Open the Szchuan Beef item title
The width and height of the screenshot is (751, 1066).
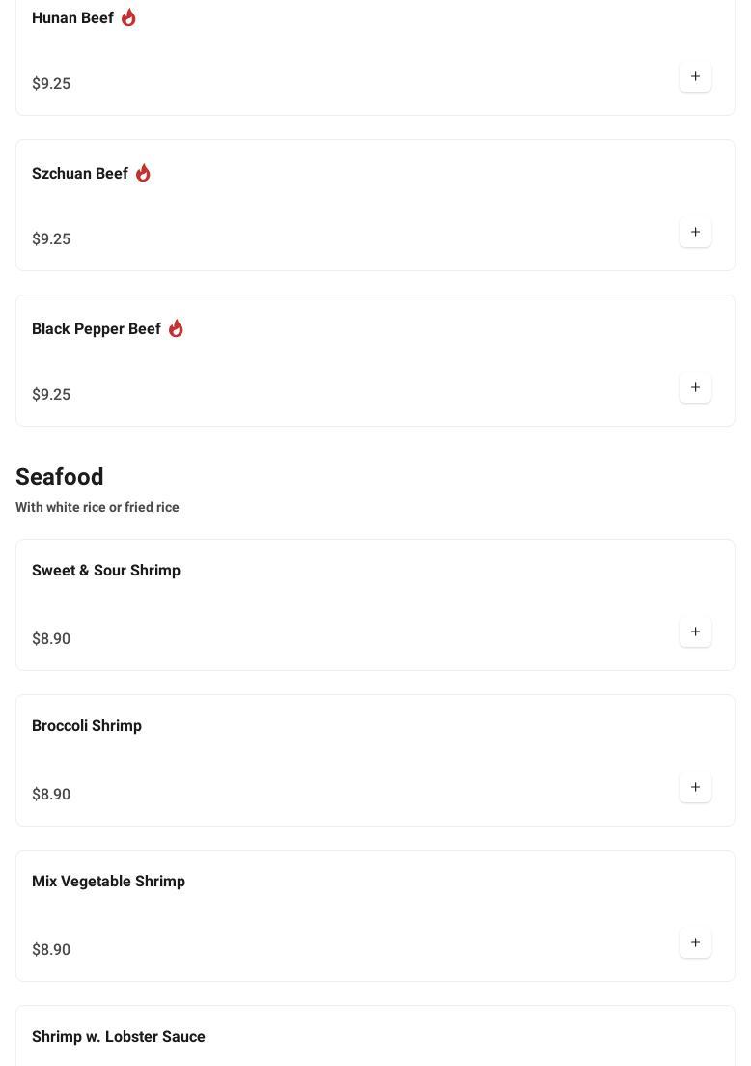pyautogui.click(x=80, y=174)
